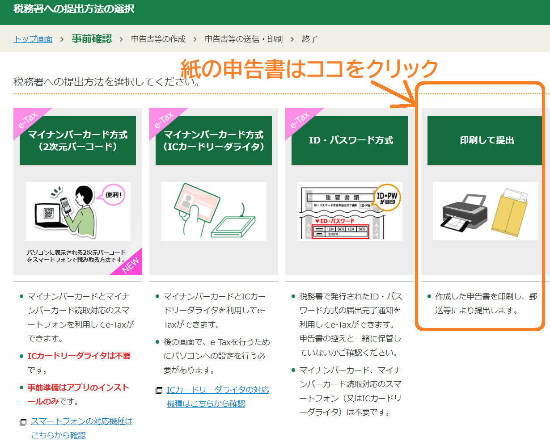Select マイナンバーカード方式（2次元バーコード） button

78,141
